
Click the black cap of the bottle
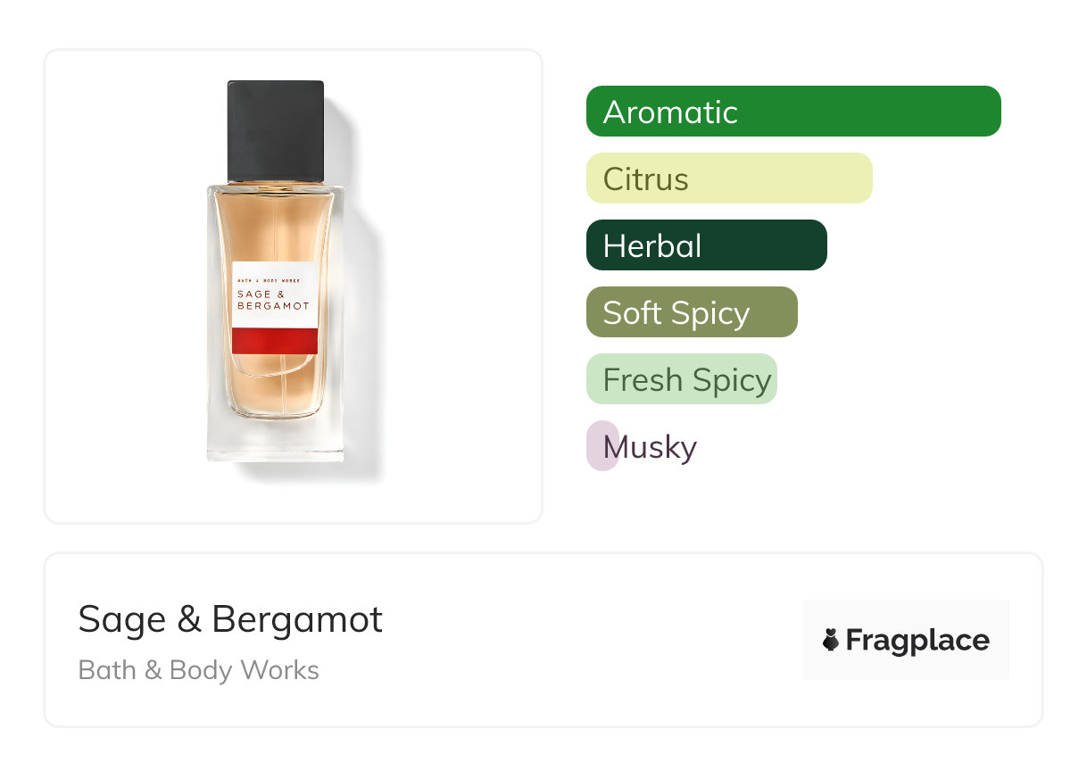click(x=275, y=130)
